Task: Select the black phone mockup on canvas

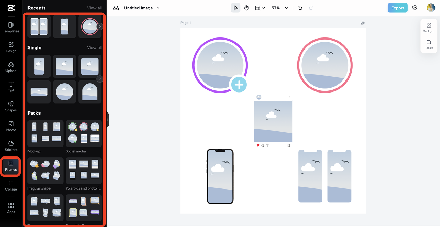Action: 220,176
